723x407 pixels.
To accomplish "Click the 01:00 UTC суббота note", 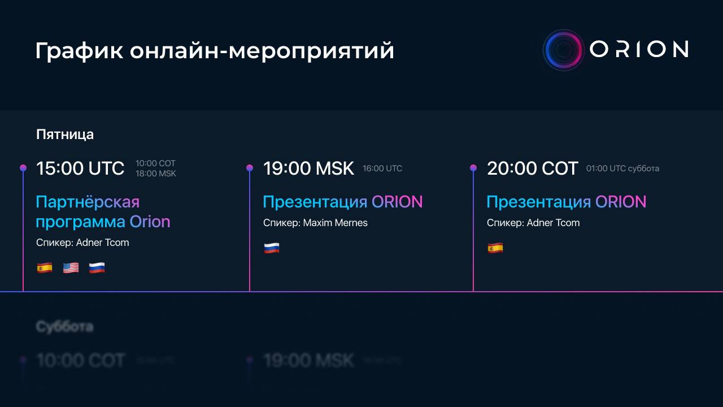I will point(622,168).
